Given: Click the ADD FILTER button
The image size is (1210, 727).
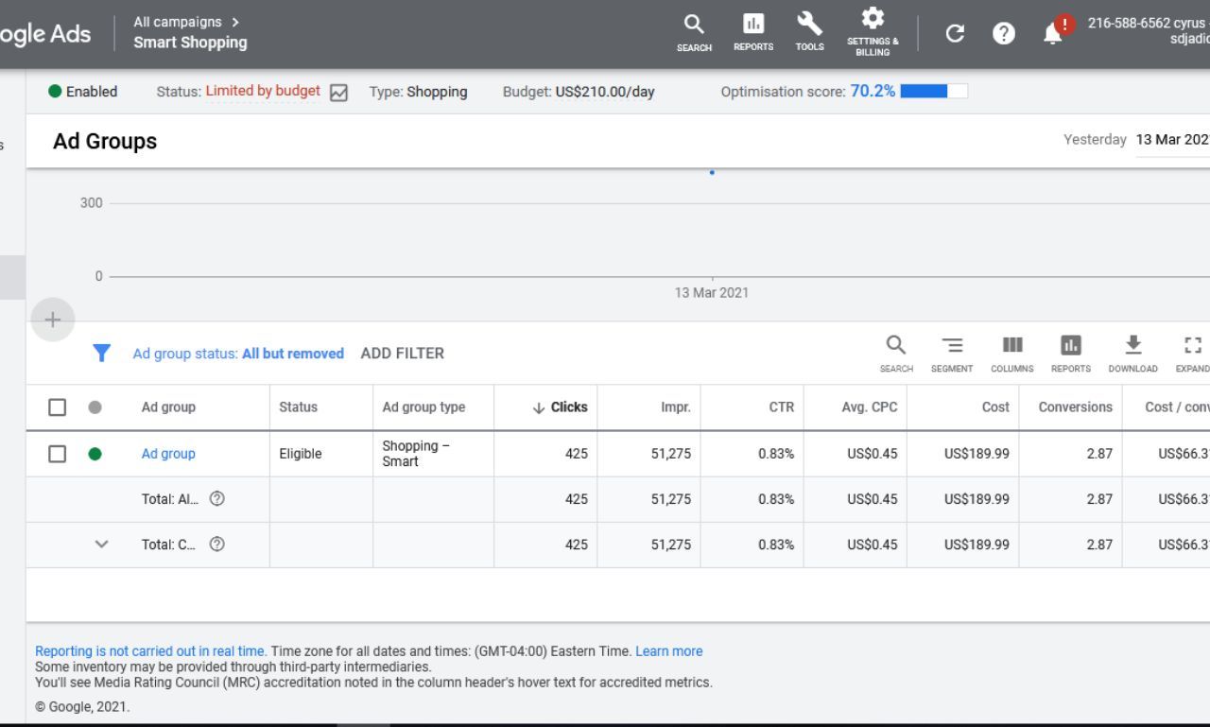Looking at the screenshot, I should (402, 354).
